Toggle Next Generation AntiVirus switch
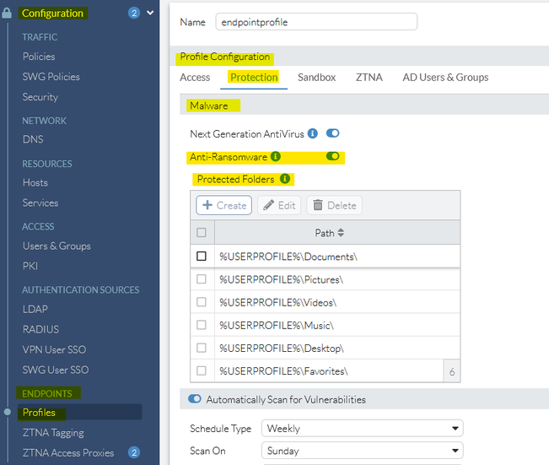 pos(333,133)
